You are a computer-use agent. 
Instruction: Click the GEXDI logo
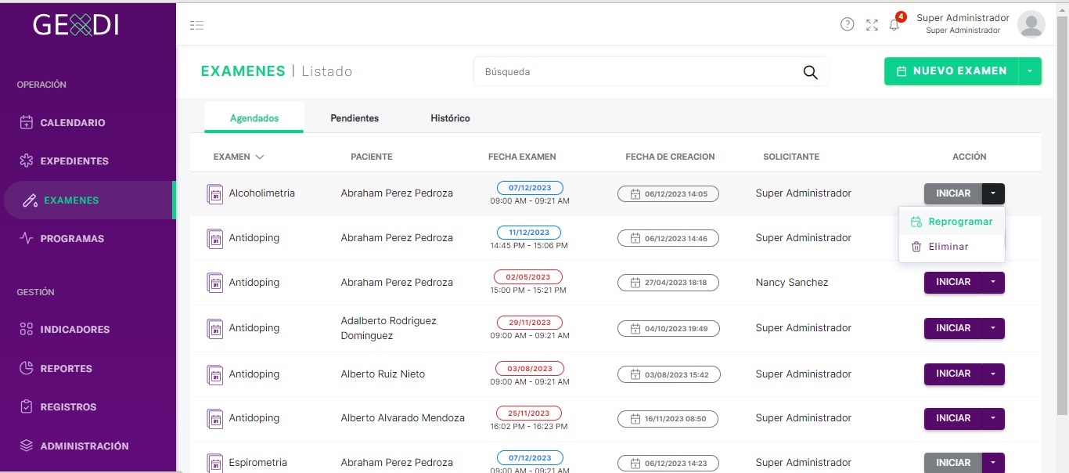click(x=76, y=25)
